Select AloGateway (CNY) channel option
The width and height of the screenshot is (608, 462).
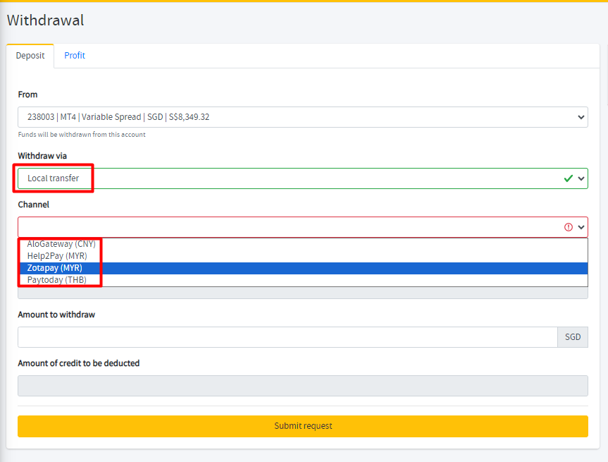[303, 244]
